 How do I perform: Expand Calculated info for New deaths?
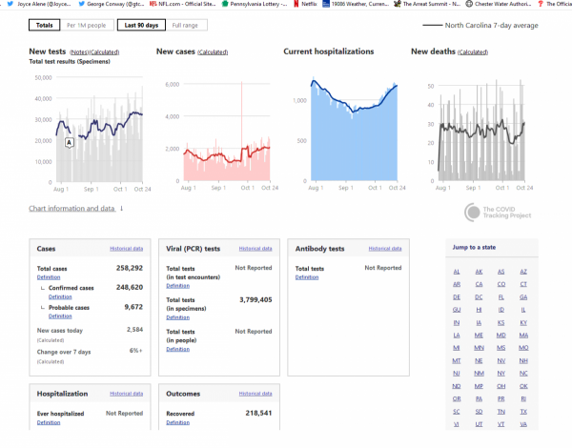pos(472,51)
